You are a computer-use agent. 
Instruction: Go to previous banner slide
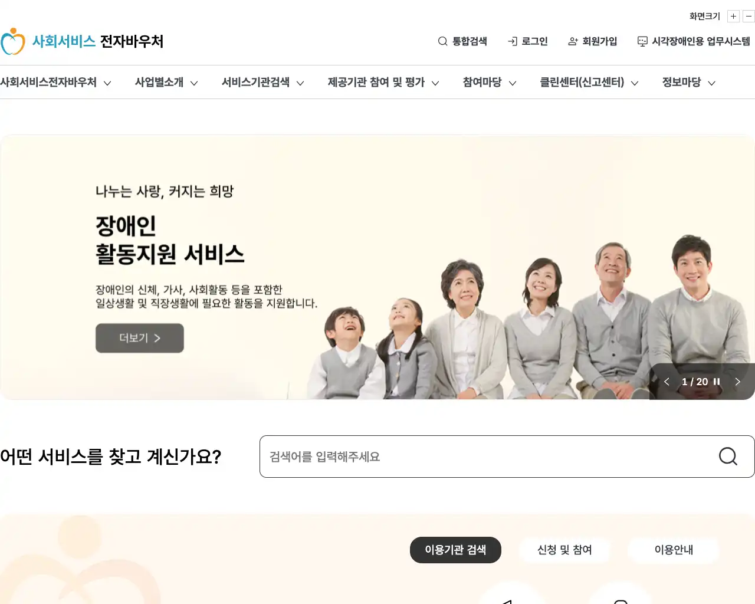click(667, 382)
